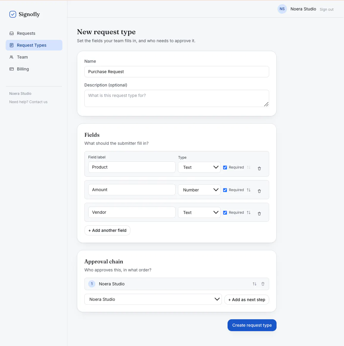Click Add another field button
This screenshot has height=346, width=344.
coord(108,230)
